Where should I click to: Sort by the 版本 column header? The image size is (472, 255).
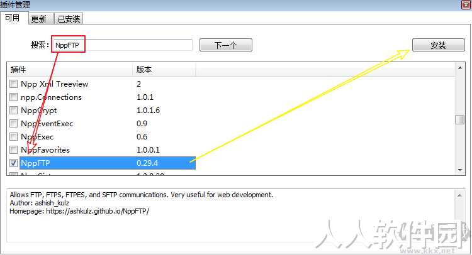[x=164, y=69]
